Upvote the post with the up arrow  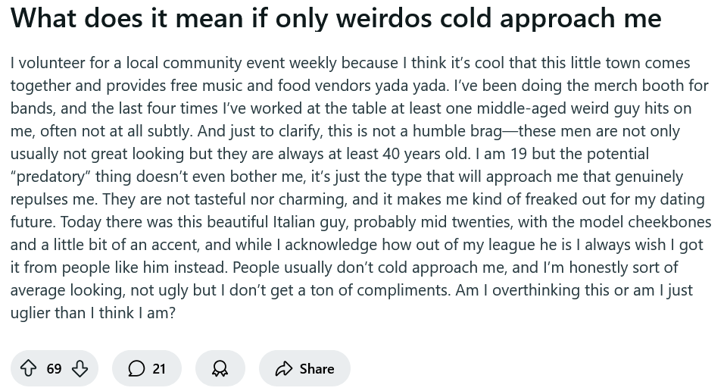(28, 369)
